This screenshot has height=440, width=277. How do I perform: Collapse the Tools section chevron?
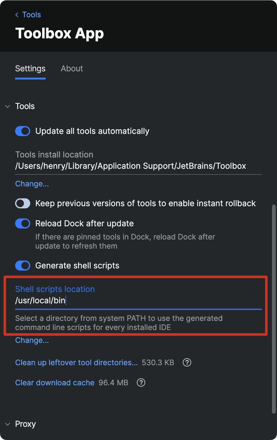click(8, 107)
